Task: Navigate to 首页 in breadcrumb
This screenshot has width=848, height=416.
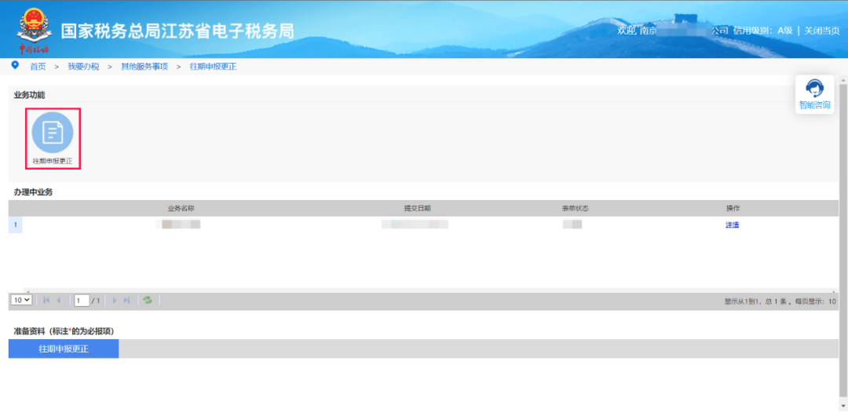Action: 38,67
